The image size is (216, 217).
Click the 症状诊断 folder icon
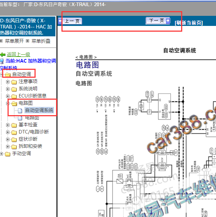point(14,140)
